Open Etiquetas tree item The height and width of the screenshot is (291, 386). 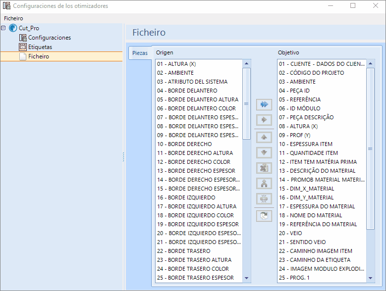pos(40,47)
